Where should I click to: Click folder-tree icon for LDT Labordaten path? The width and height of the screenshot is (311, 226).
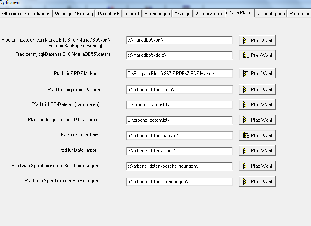click(x=246, y=105)
